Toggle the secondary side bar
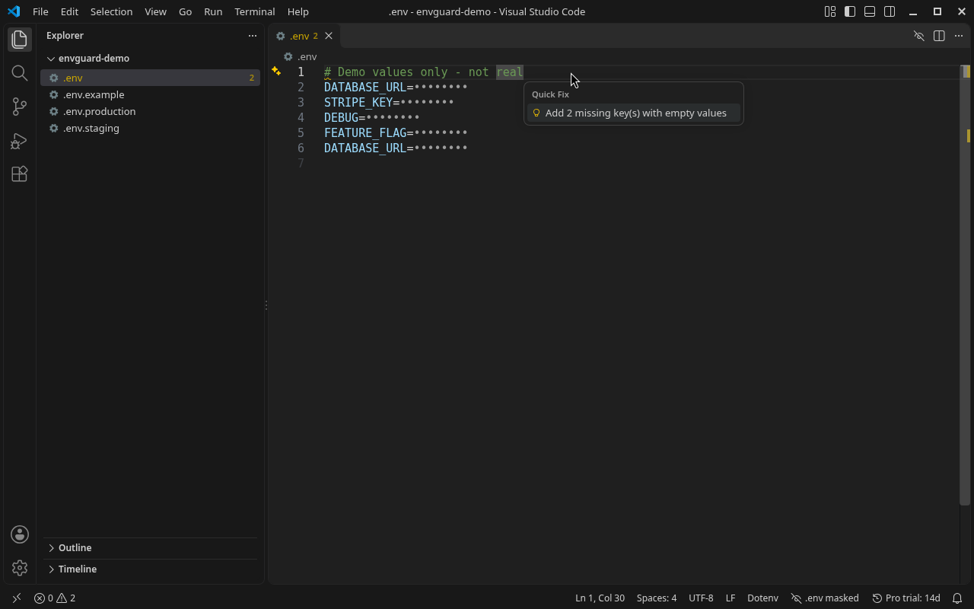The height and width of the screenshot is (609, 974). tap(890, 11)
